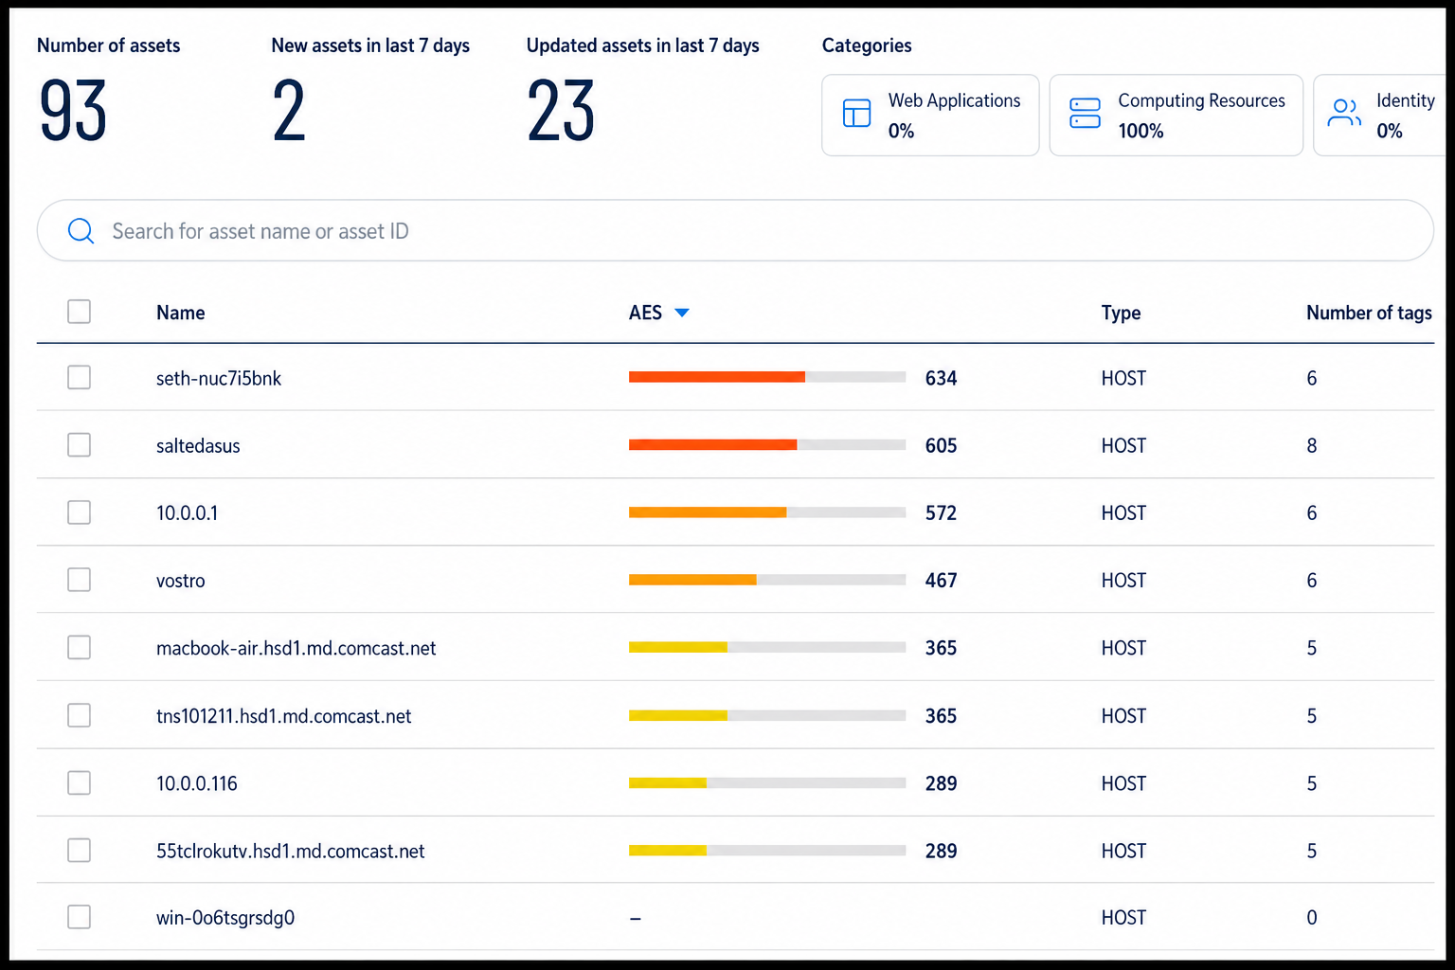Click the AES score 605

(941, 445)
